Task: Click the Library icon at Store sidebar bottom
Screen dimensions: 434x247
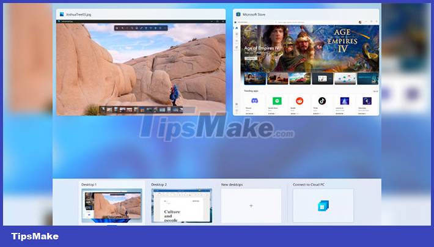Action: pos(237,105)
